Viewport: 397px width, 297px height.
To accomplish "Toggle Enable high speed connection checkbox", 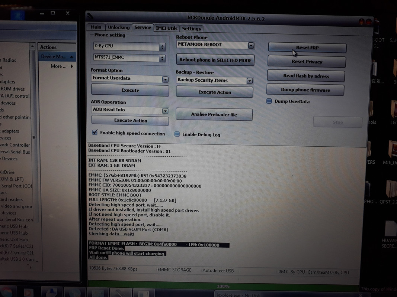I will point(95,132).
